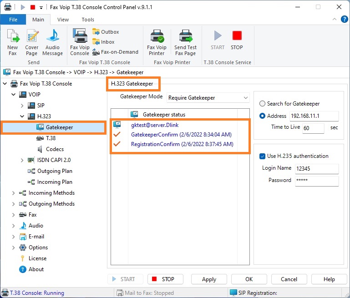350x298 pixels.
Task: Open Fax-on-Demand in the ribbon
Action: [116, 52]
